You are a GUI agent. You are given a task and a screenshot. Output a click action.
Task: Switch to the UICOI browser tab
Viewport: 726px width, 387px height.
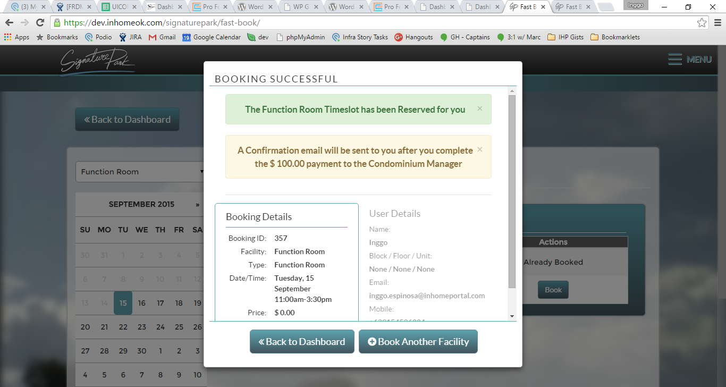point(120,7)
